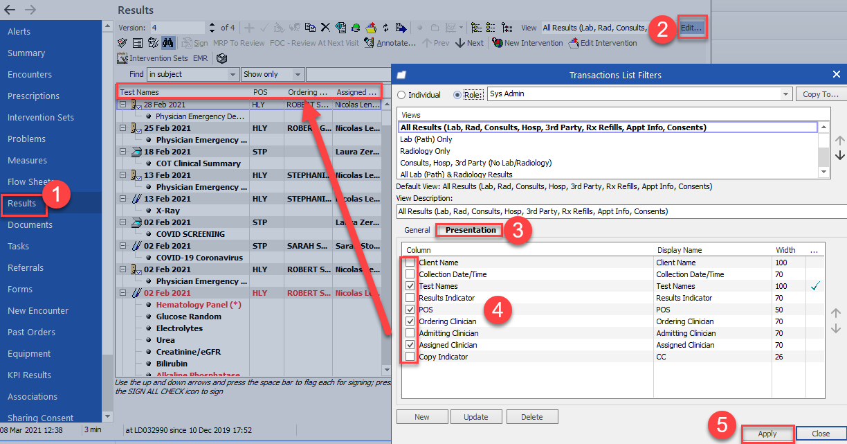The image size is (847, 444).
Task: Click the Copy icon in the results toolbar
Action: pos(310,28)
